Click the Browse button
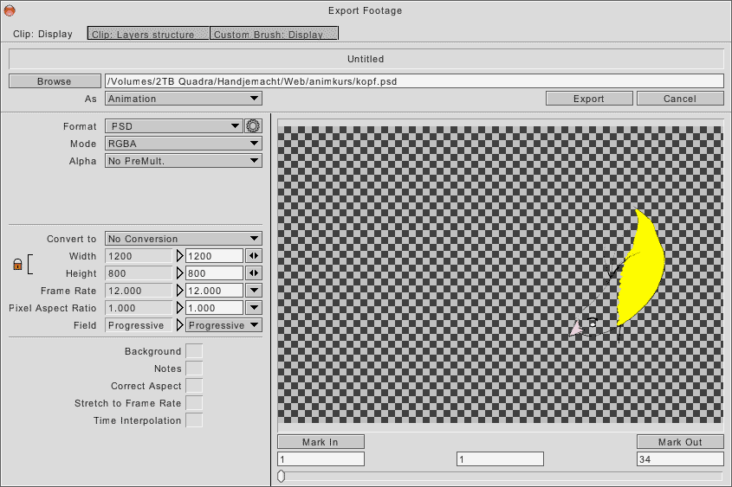 (x=55, y=81)
